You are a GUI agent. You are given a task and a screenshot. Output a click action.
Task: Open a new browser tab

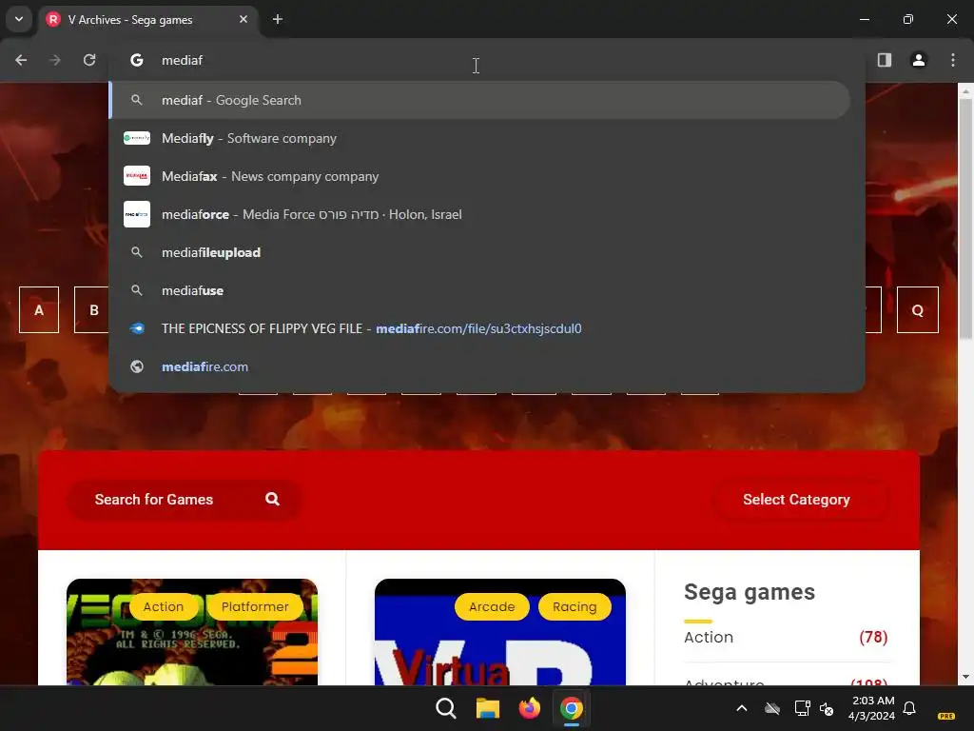pyautogui.click(x=278, y=19)
